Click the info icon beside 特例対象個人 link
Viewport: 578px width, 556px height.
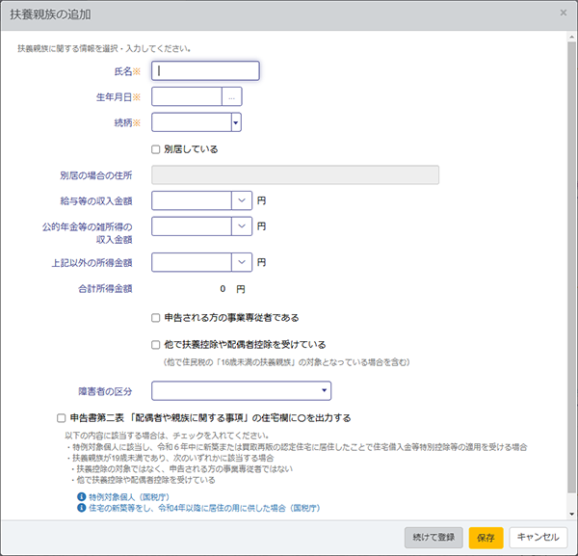[81, 496]
